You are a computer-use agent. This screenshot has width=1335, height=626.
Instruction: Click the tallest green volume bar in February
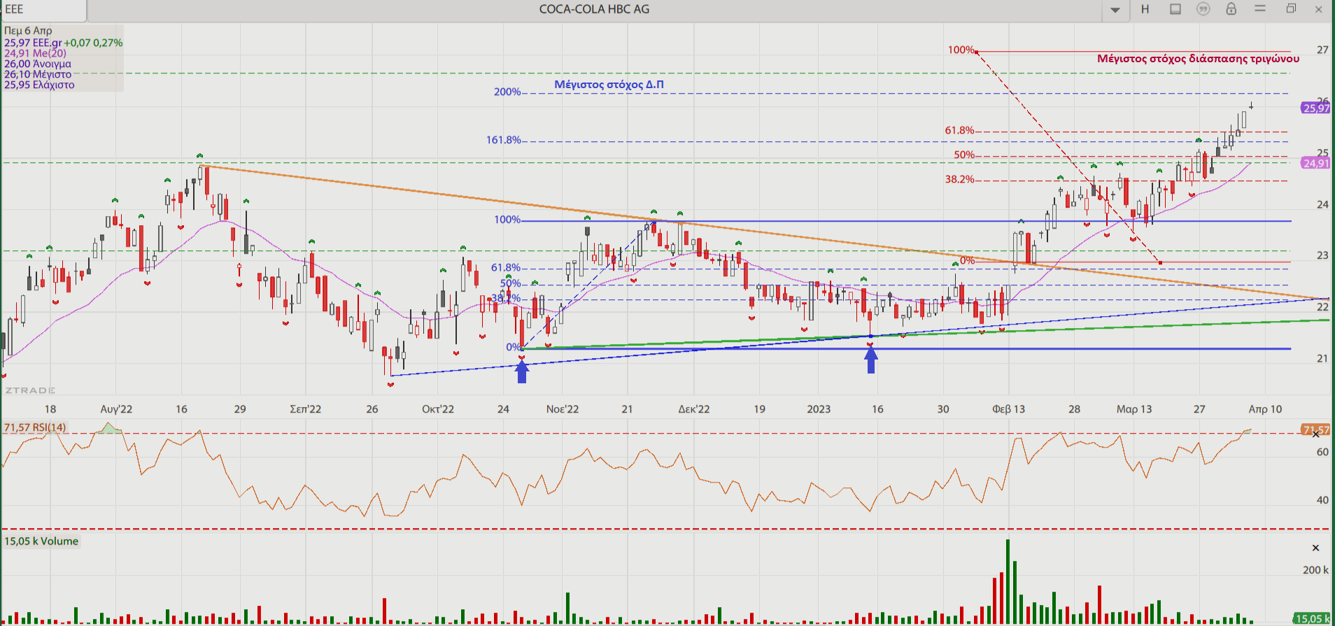coord(1008,581)
